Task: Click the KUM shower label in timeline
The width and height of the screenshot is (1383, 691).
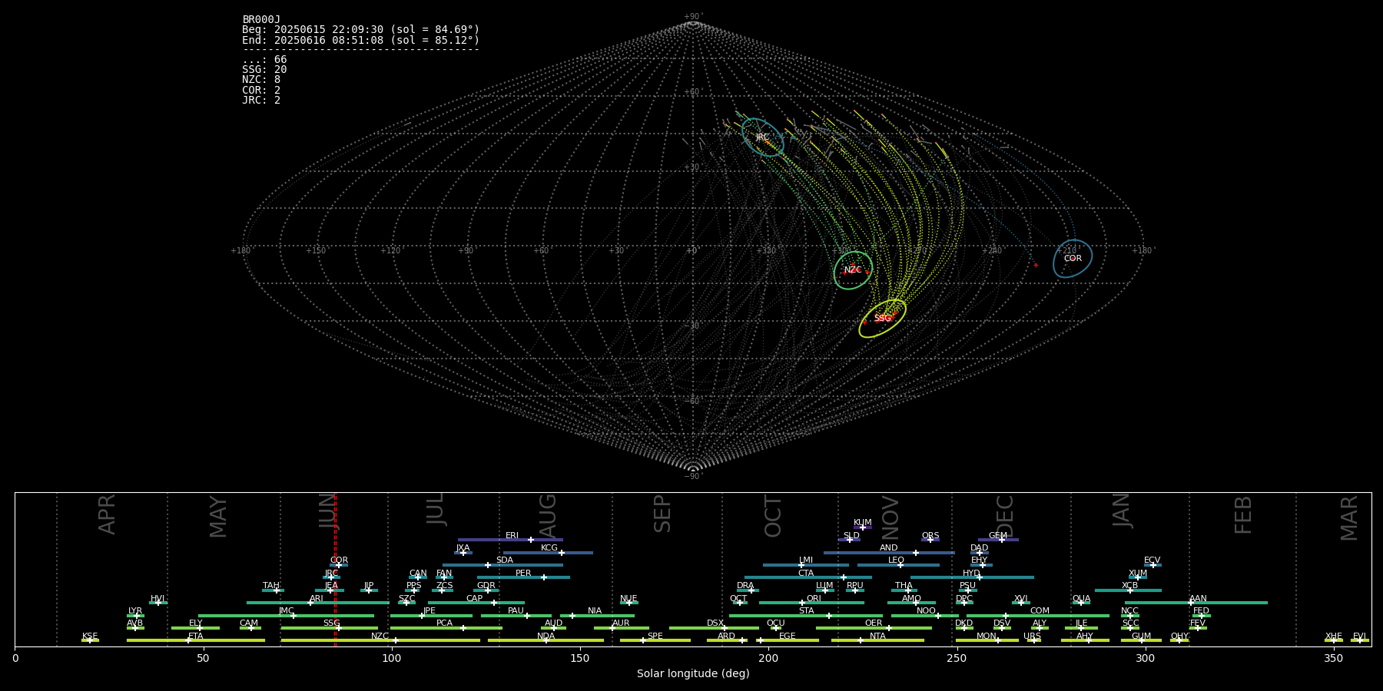Action: (x=862, y=523)
